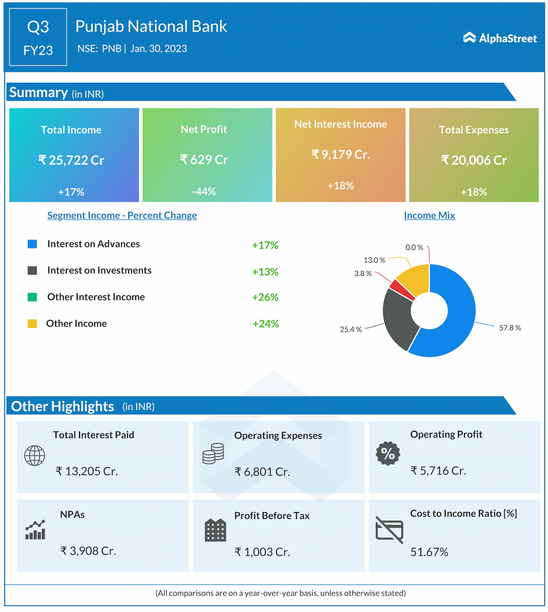Screen dimensions: 548x612
Task: Click the dark gray Interest on Investments swatch
Action: pyautogui.click(x=32, y=270)
